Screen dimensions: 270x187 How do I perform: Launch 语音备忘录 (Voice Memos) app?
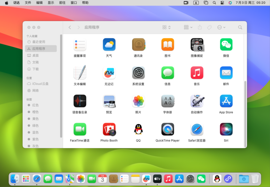pyautogui.click(x=80, y=101)
